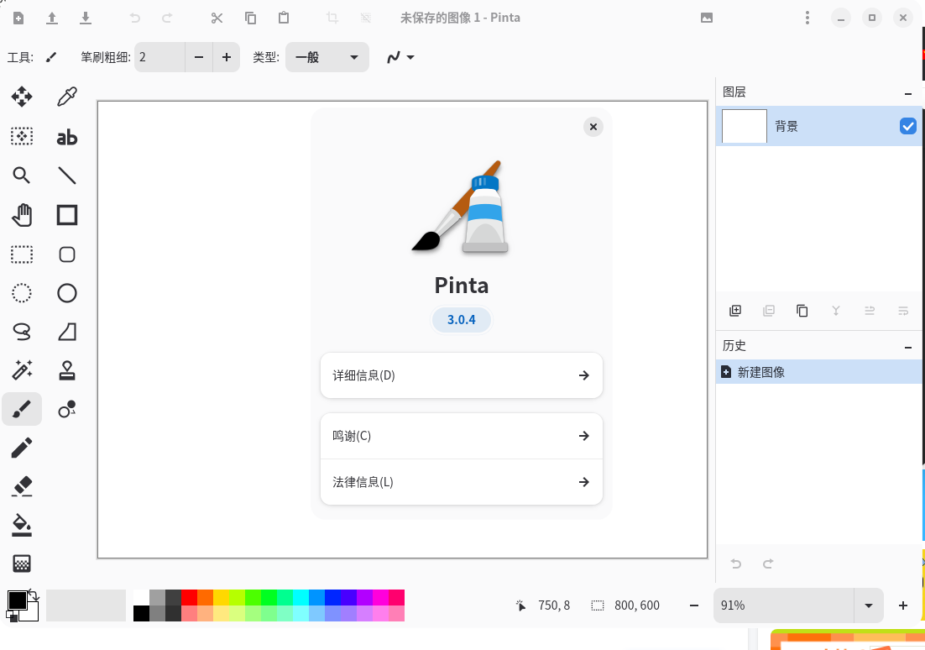Screen dimensions: 925x650
Task: Activate the Magic Wand tool
Action: (22, 370)
